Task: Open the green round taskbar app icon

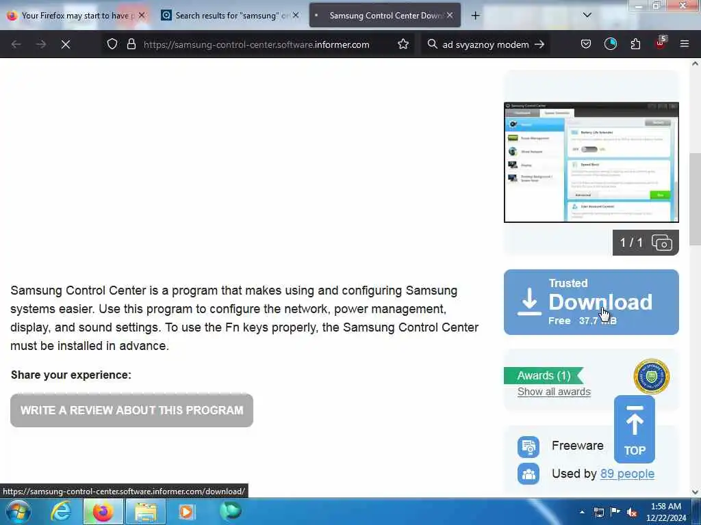Action: 231,511
